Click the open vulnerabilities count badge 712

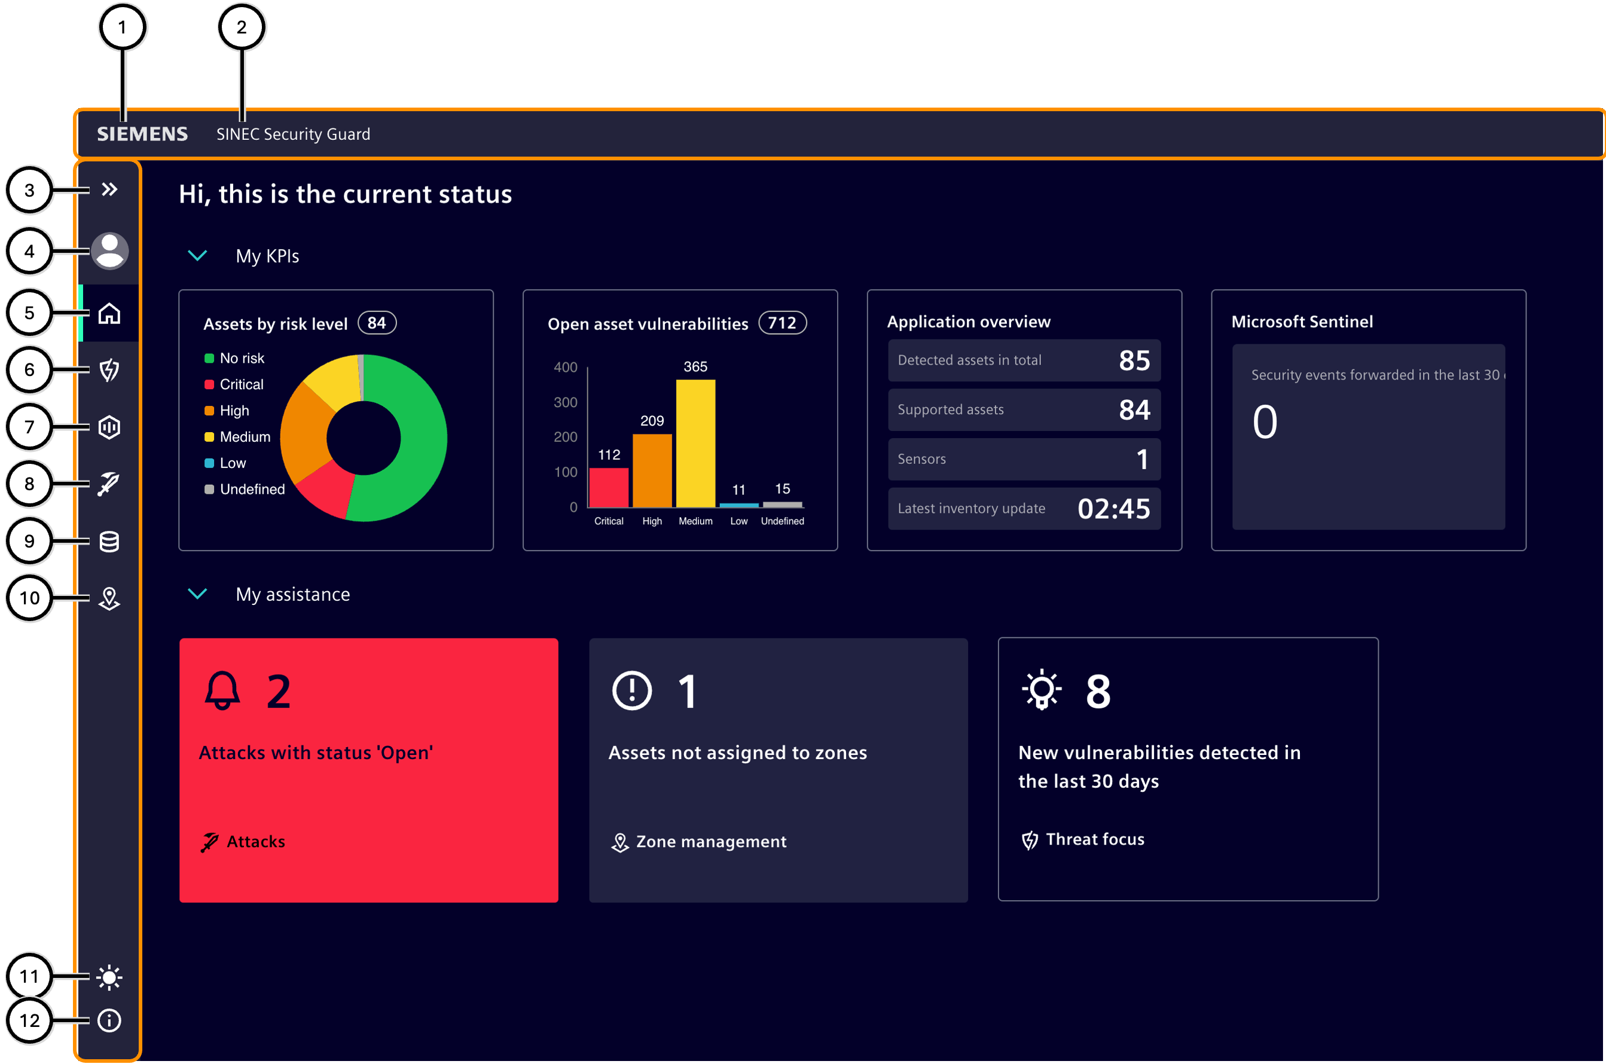point(782,323)
